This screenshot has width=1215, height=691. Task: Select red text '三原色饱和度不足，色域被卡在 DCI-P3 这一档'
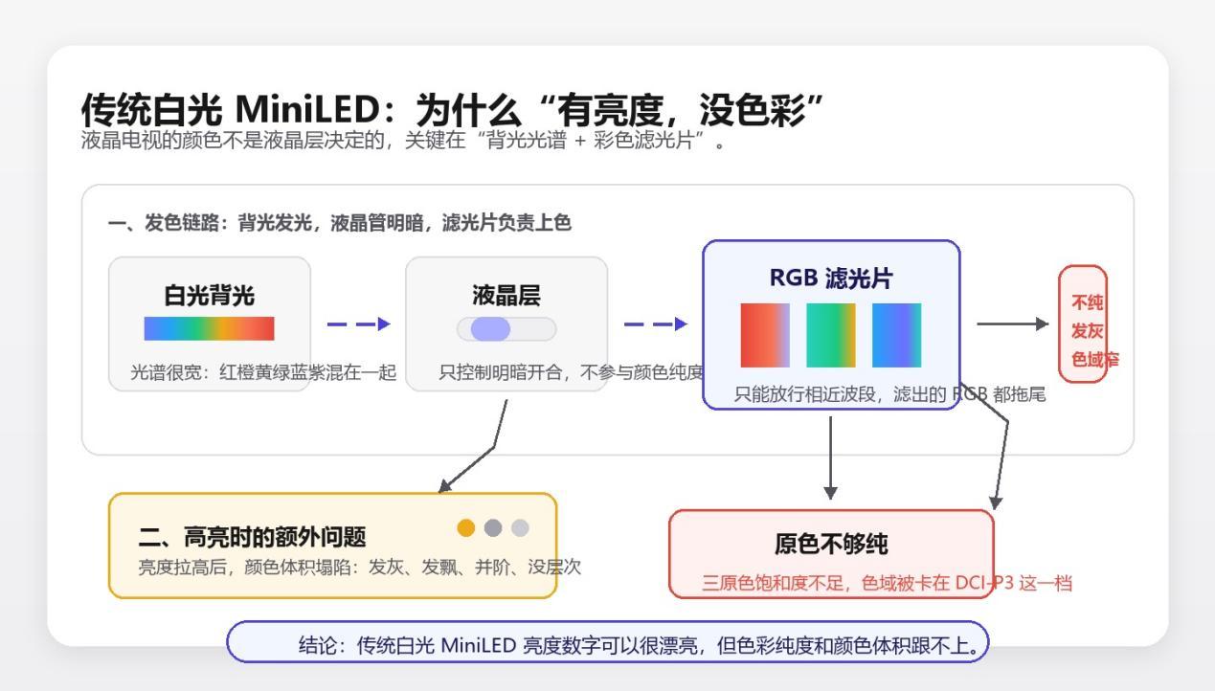click(887, 583)
